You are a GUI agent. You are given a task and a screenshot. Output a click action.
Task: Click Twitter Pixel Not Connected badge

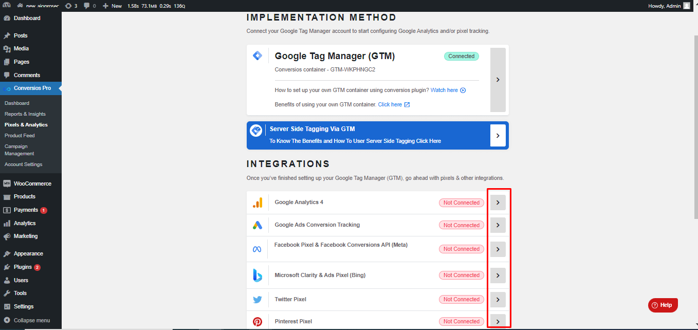[x=461, y=299]
